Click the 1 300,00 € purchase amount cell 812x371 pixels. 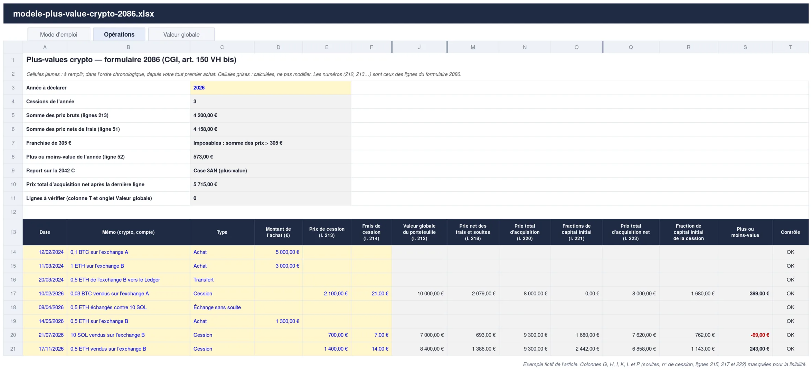pos(278,321)
